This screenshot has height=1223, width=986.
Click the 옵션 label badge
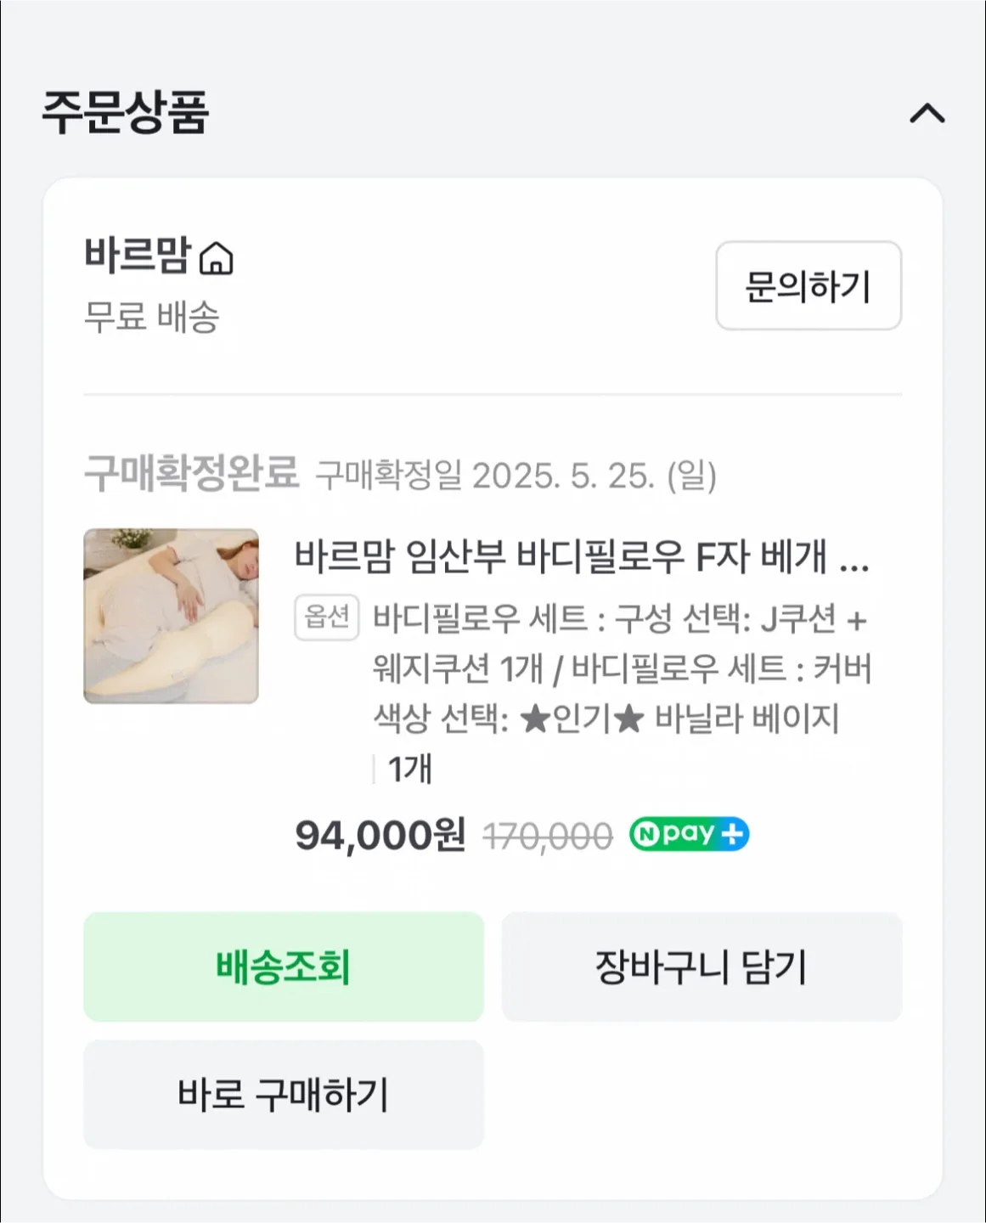click(326, 617)
